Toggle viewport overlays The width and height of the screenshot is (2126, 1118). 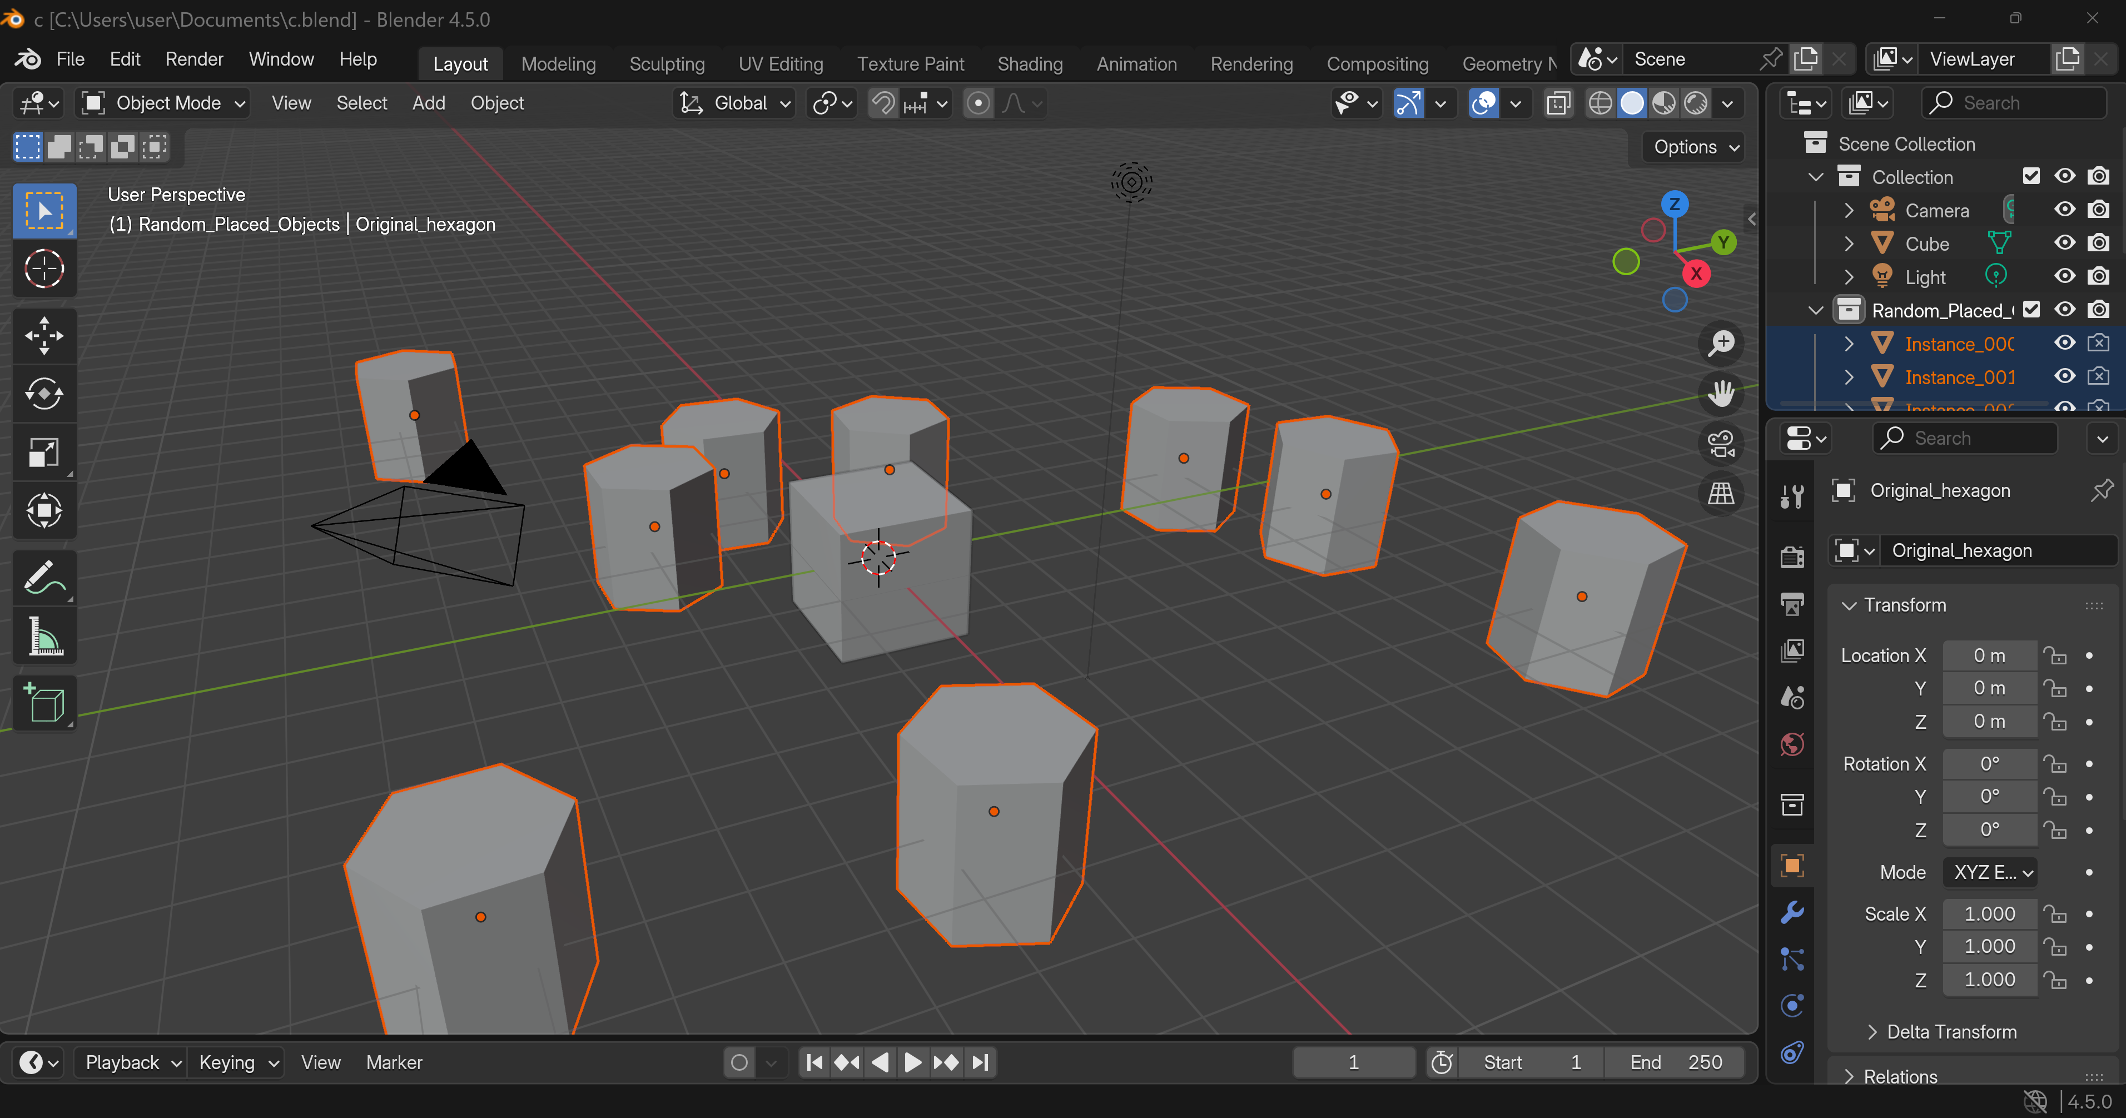point(1483,103)
